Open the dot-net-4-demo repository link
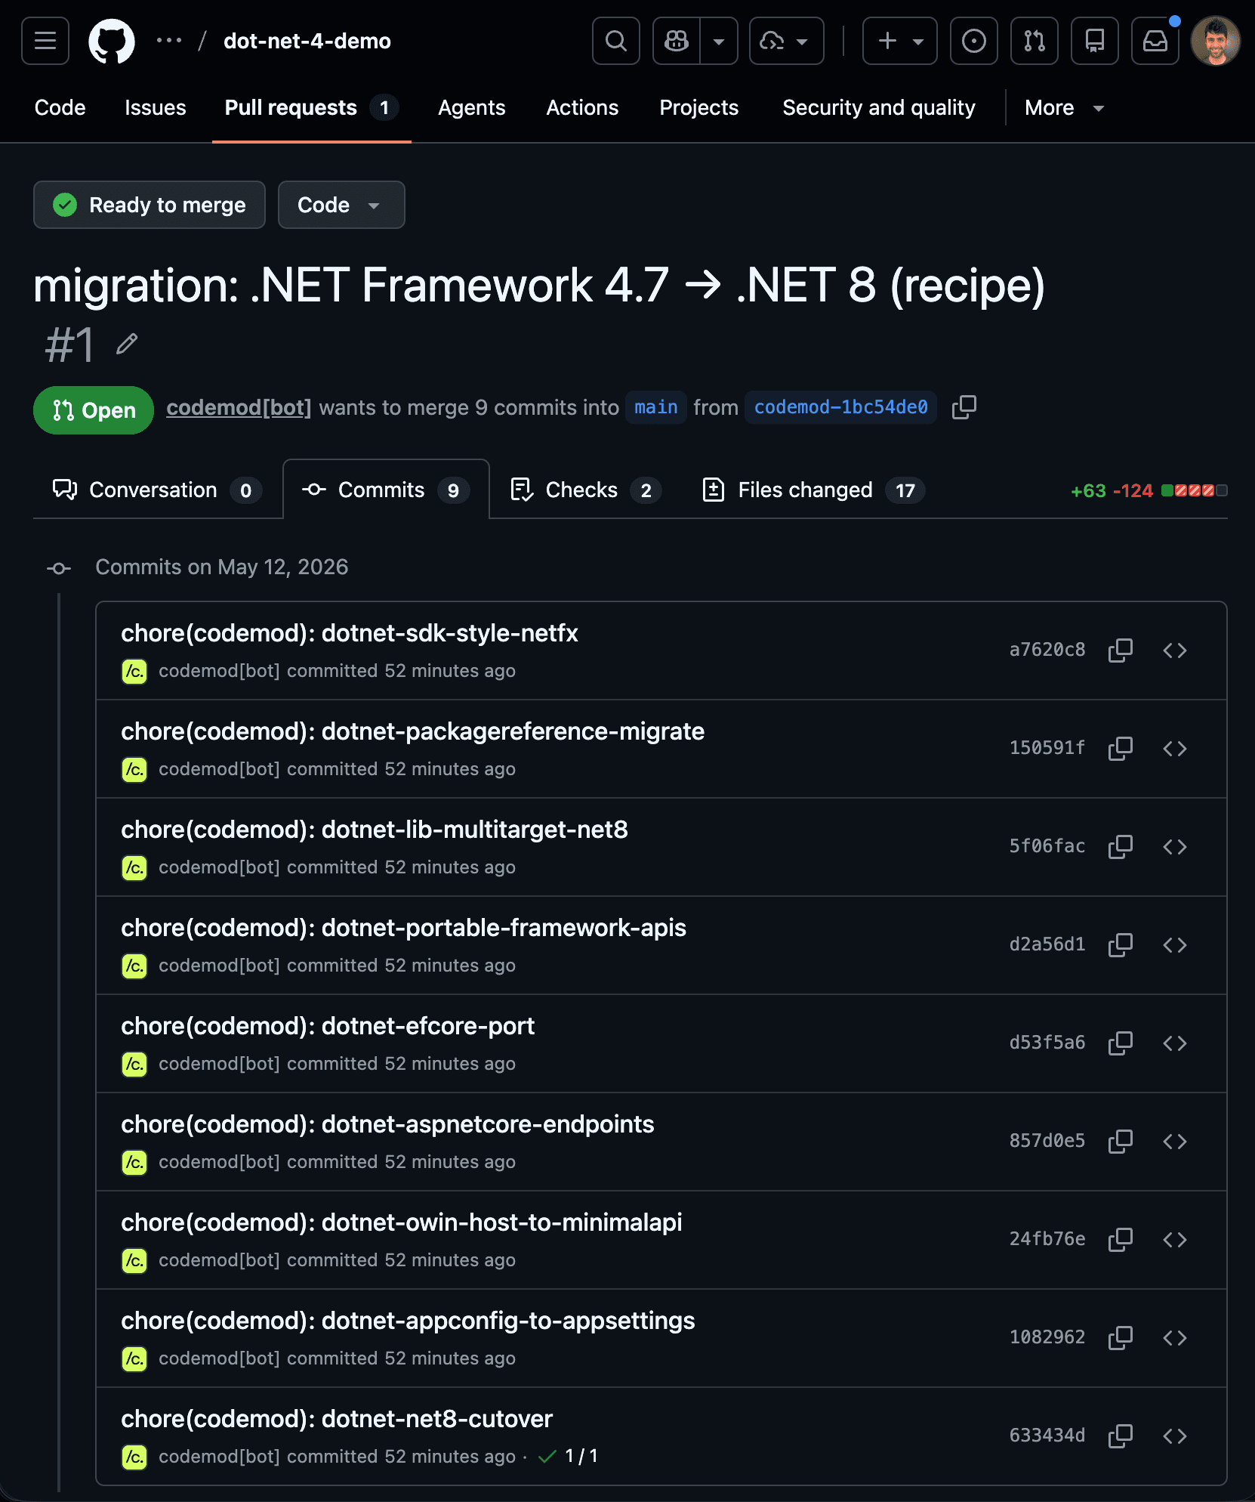The width and height of the screenshot is (1255, 1502). pyautogui.click(x=307, y=41)
